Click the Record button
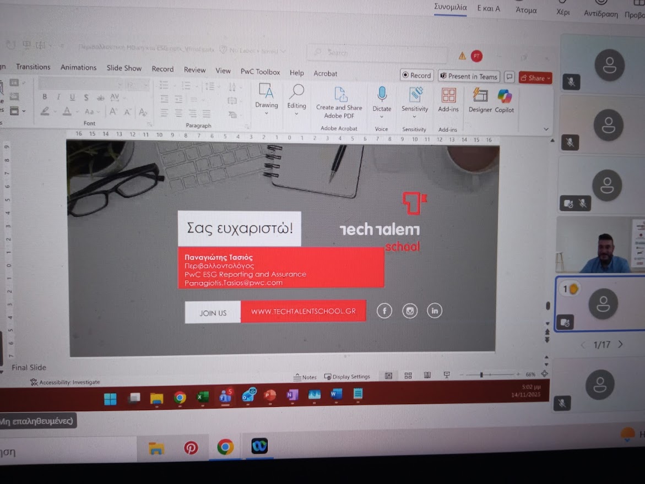The height and width of the screenshot is (484, 645). click(416, 75)
